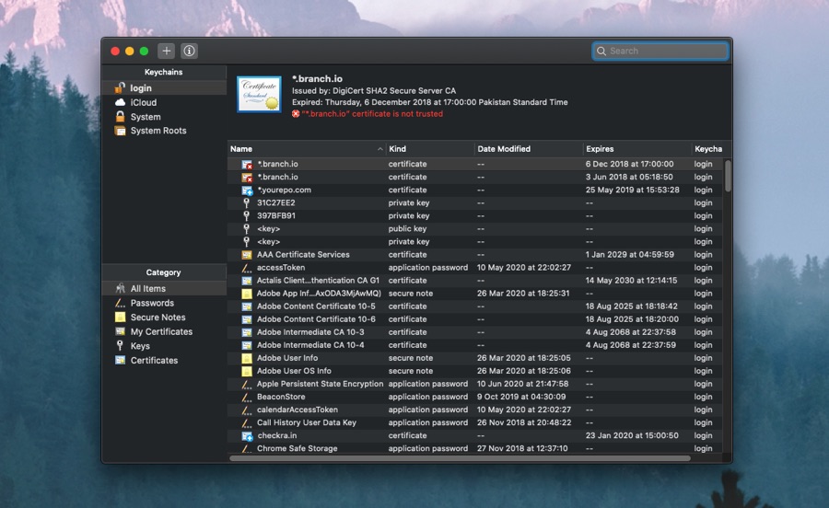Show the Certificates category
The image size is (829, 508).
(x=164, y=360)
